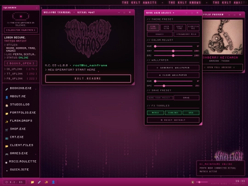This screenshot has width=248, height=186.
Task: Open ABOUT.ME profile shortcut
Action: point(21,96)
